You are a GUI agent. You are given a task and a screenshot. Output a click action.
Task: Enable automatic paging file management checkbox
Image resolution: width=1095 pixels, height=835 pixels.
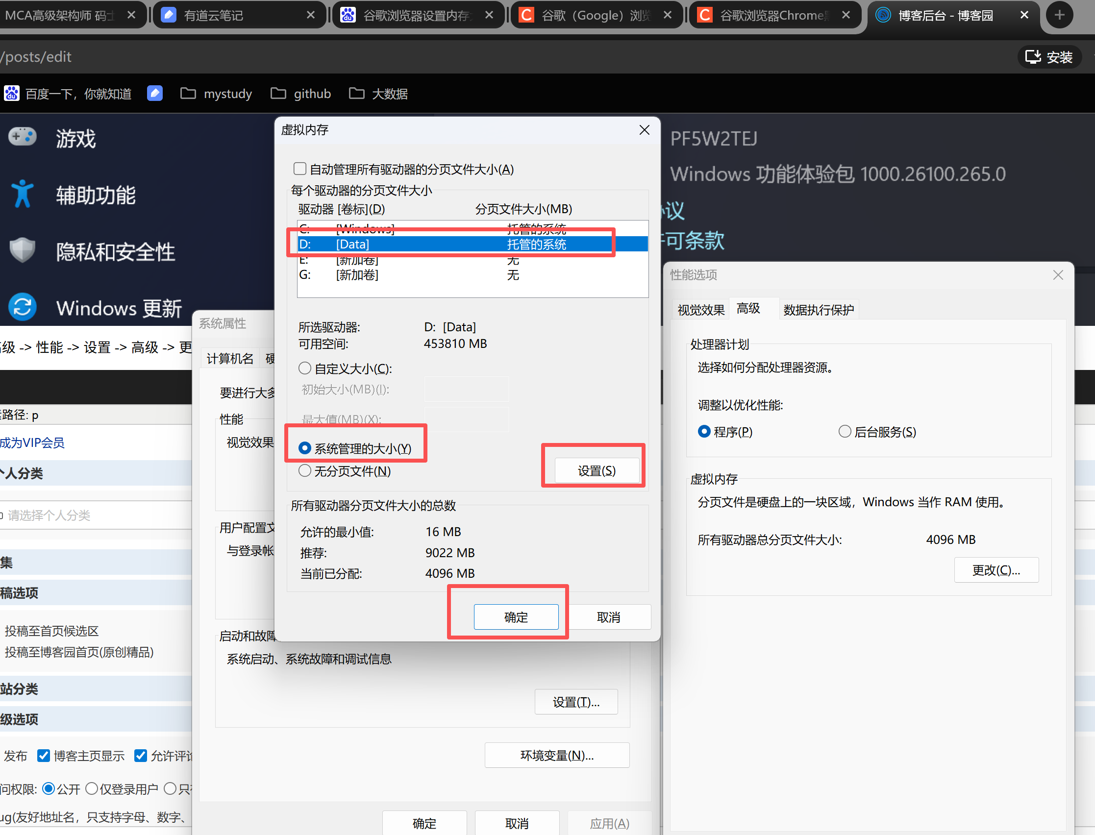299,169
